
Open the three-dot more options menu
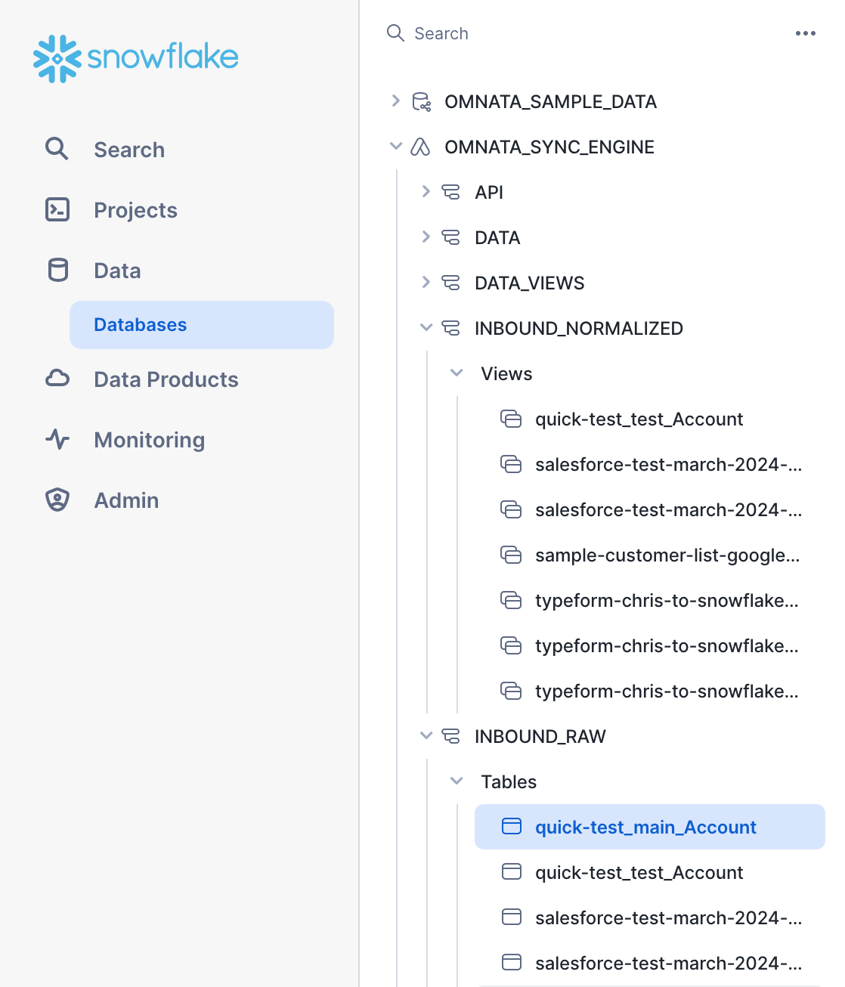point(805,33)
